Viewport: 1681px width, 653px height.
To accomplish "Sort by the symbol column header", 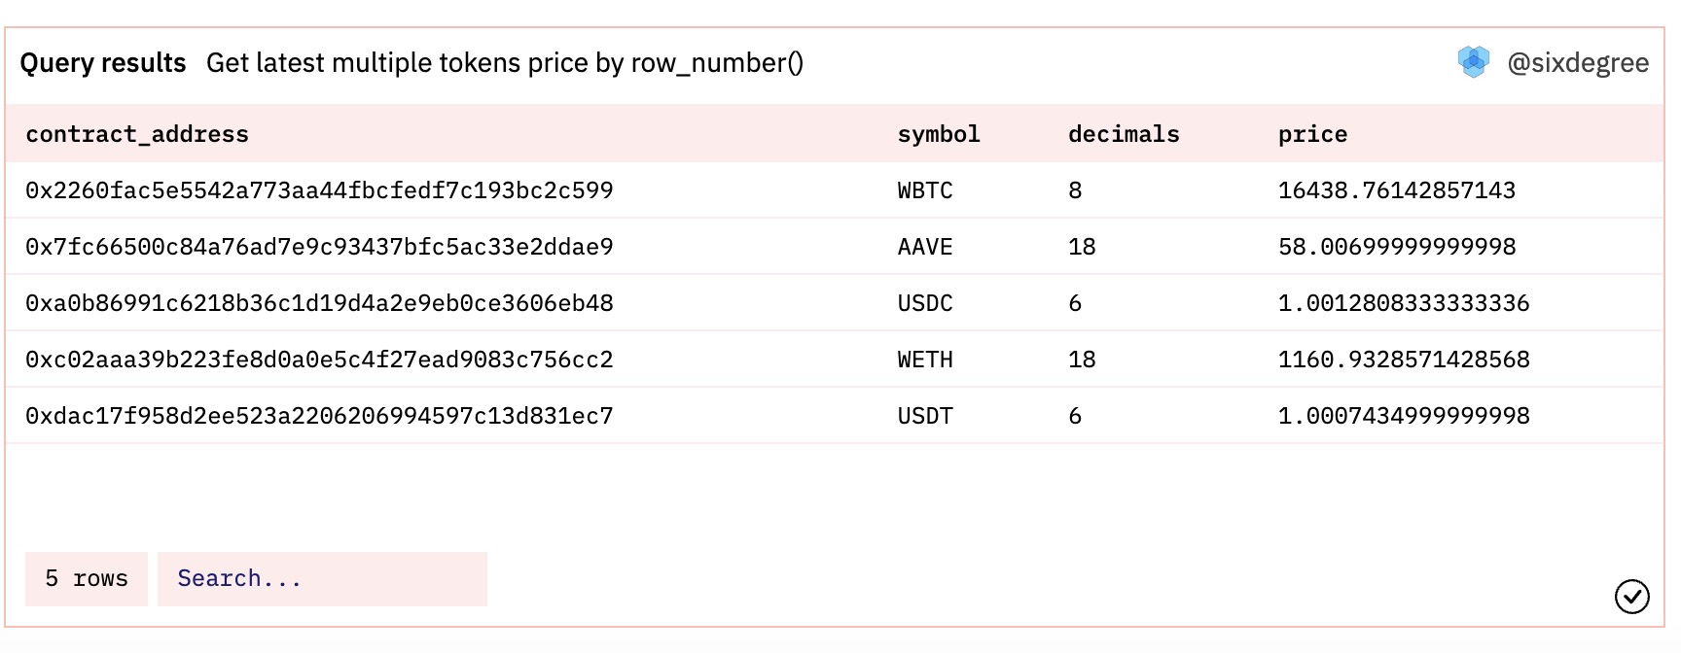I will coord(938,134).
